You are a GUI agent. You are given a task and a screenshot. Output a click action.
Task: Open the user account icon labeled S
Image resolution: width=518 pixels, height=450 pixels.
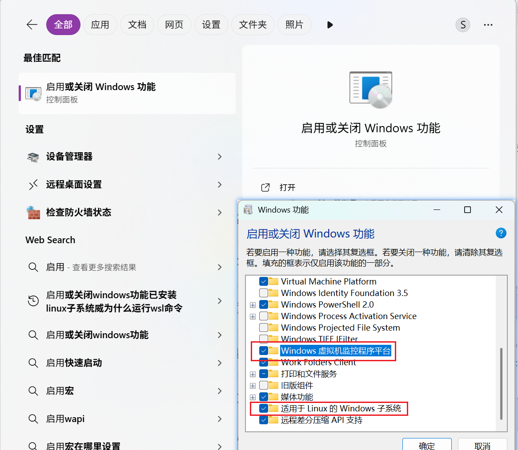coord(462,25)
